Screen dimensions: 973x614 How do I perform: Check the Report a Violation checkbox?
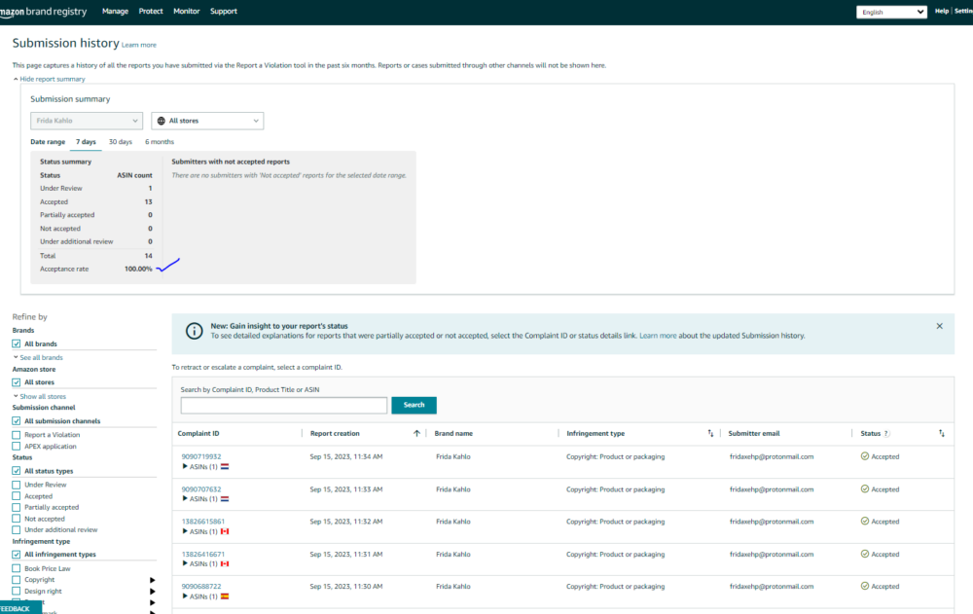17,435
